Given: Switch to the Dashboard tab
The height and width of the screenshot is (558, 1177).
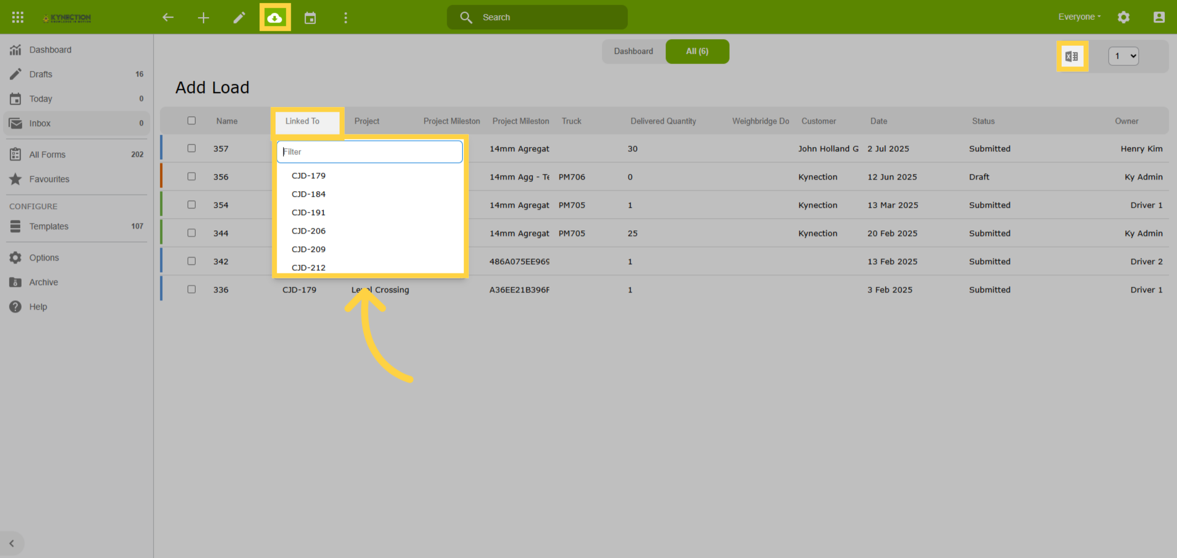Looking at the screenshot, I should pos(634,51).
